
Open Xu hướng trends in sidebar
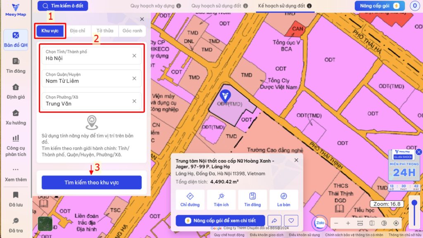[16, 117]
